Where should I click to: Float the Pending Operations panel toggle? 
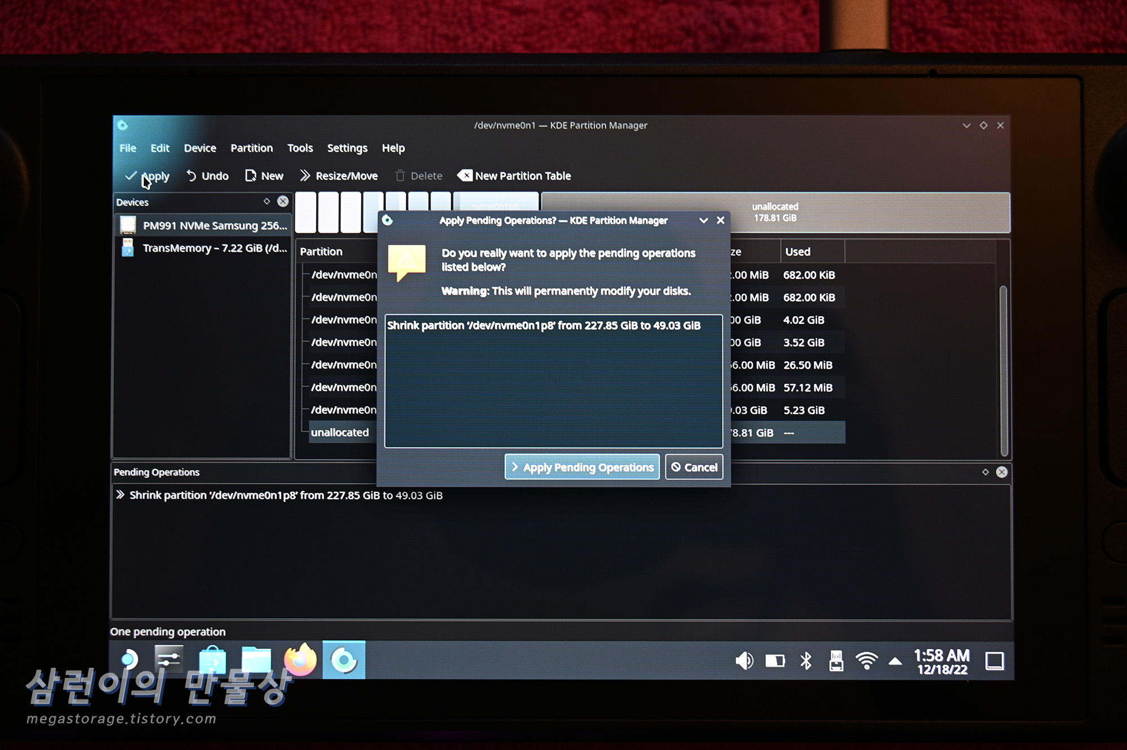985,472
